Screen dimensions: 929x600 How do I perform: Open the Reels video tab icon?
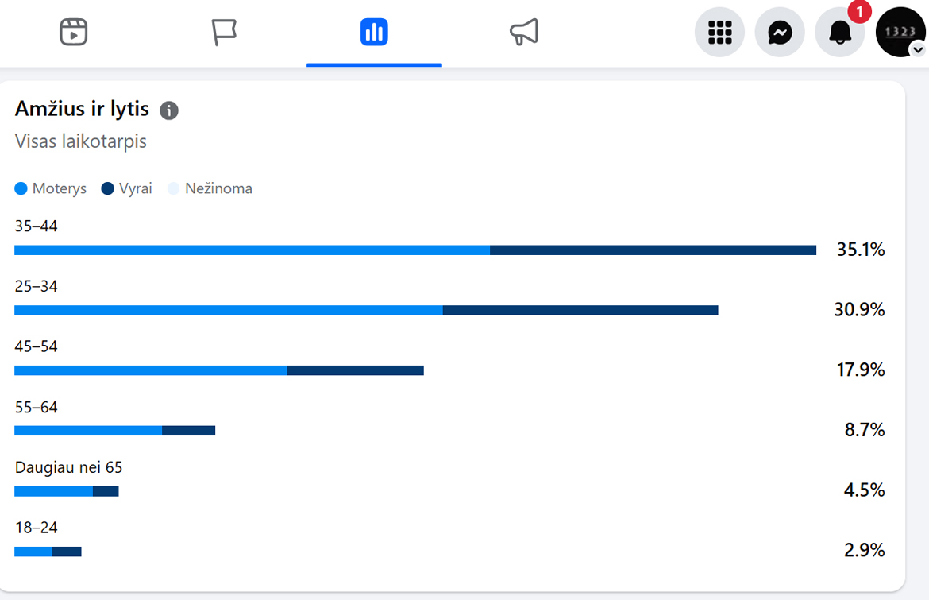click(74, 32)
